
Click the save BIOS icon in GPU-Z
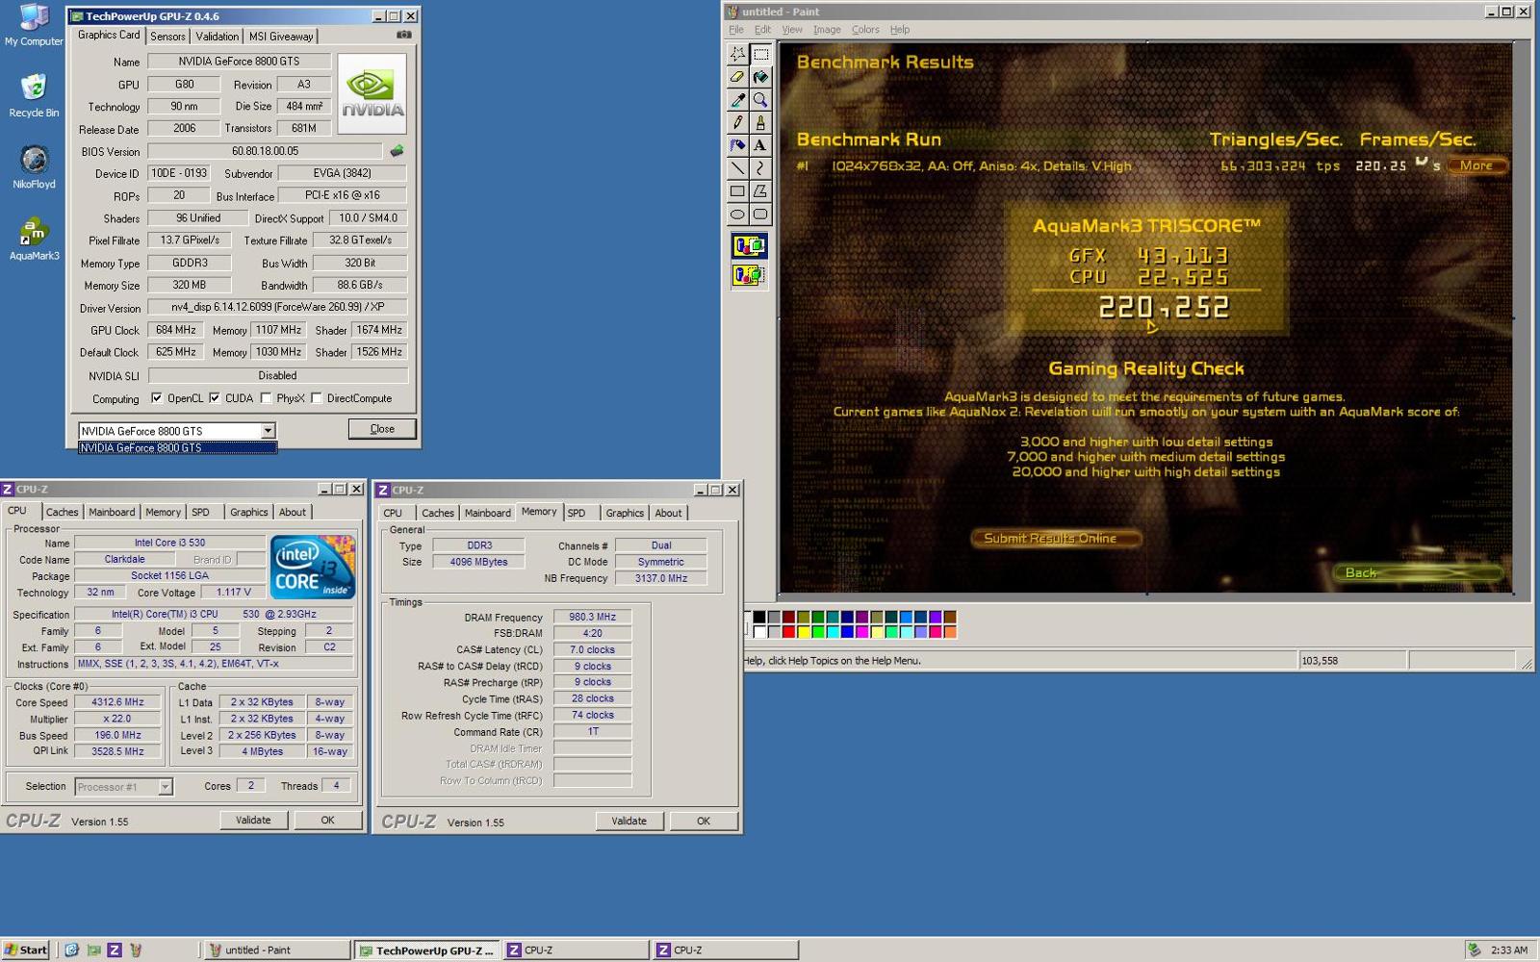tap(397, 151)
